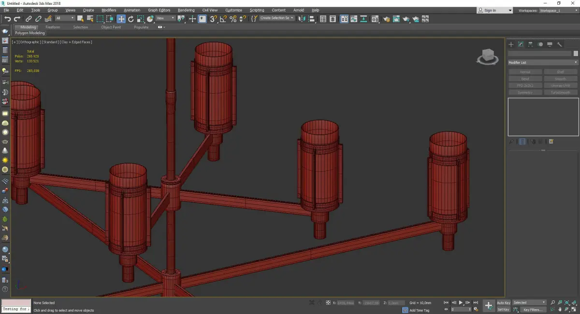Screen dimensions: 580x314
Task: Activate Select and Scale tool
Action: coord(140,19)
